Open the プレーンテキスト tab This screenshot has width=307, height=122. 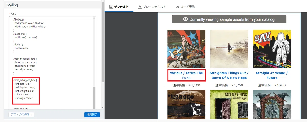click(x=152, y=7)
